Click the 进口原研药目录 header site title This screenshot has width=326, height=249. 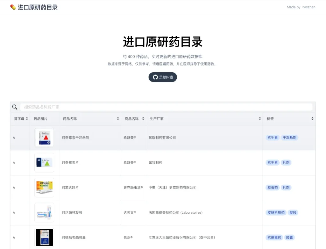click(38, 7)
